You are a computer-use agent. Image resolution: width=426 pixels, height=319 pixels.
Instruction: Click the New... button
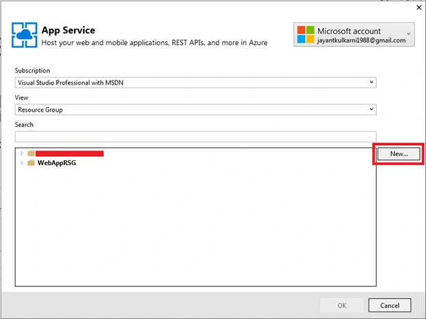(x=399, y=154)
